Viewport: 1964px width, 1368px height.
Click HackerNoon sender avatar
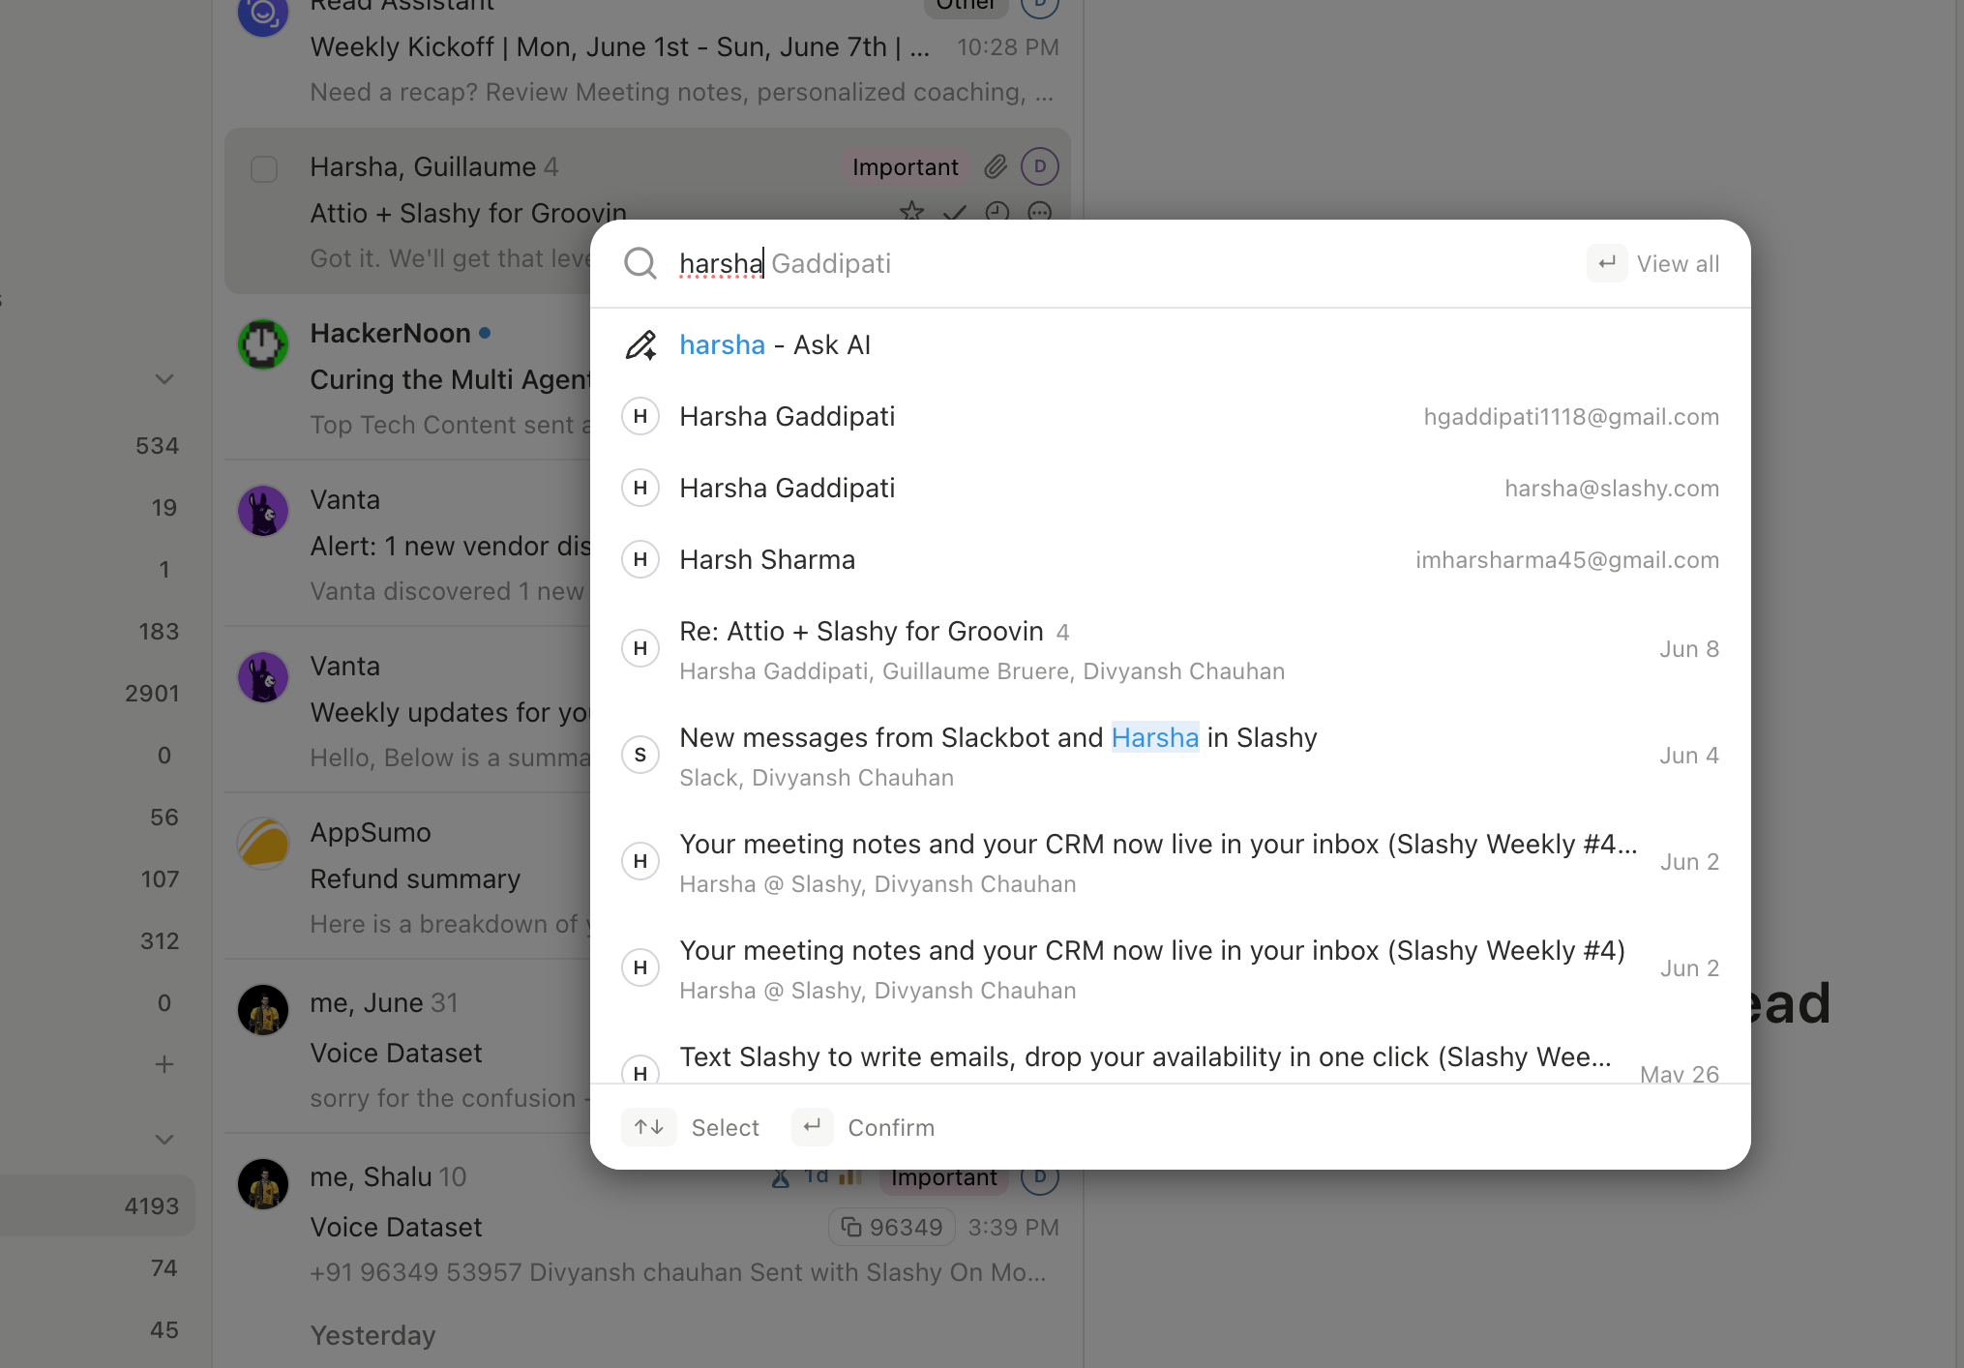coord(263,344)
